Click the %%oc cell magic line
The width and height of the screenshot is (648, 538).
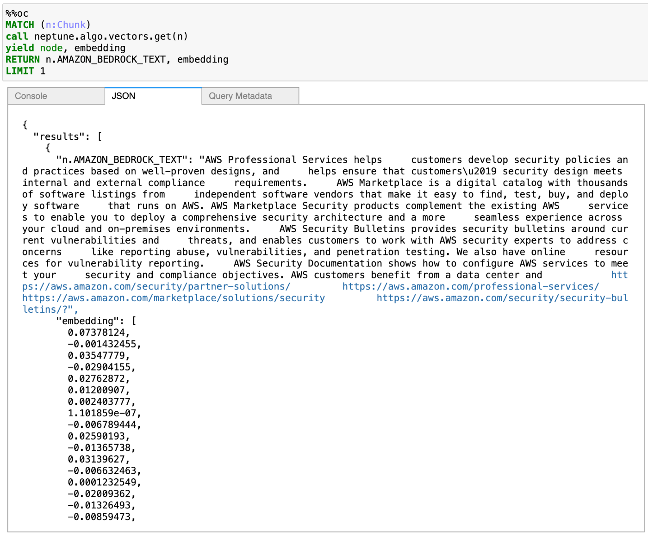17,13
